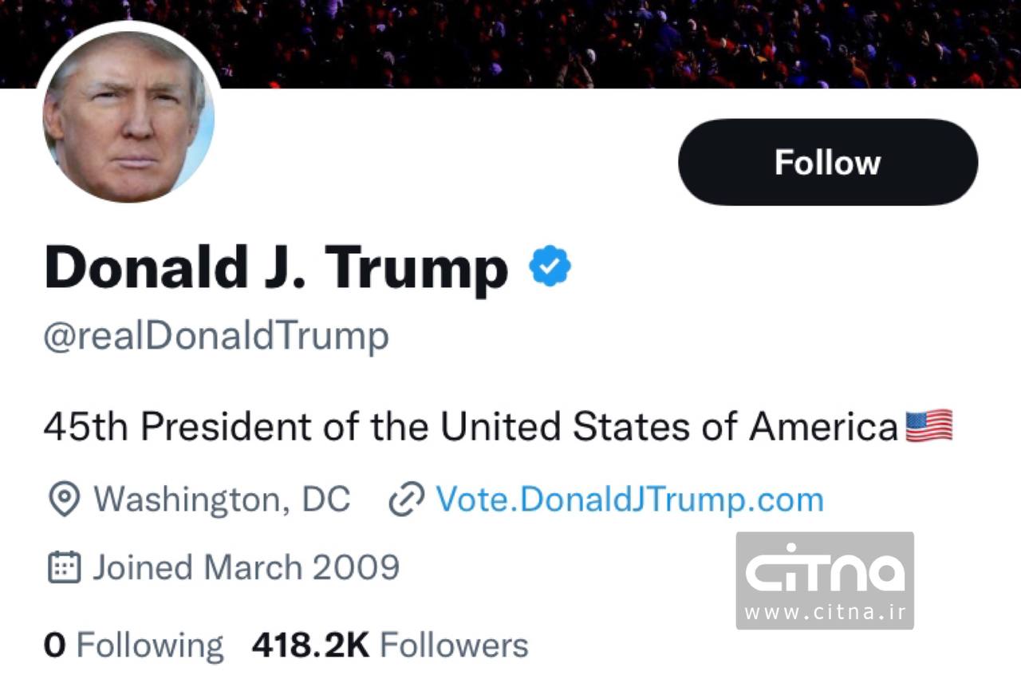Click the 0 following count number
This screenshot has width=1021, height=691.
tap(54, 645)
